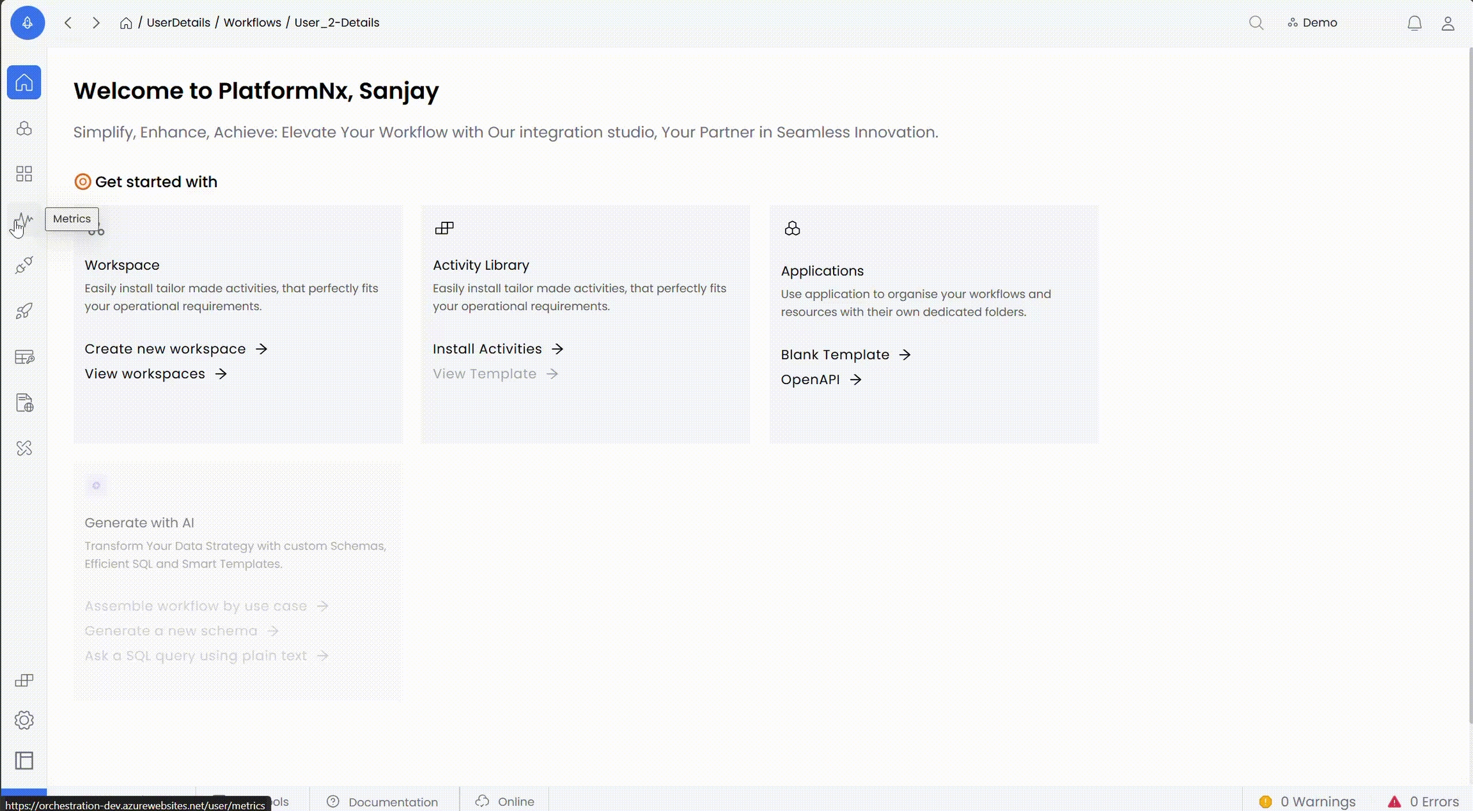Click the notifications bell icon
This screenshot has width=1473, height=811.
click(1414, 23)
